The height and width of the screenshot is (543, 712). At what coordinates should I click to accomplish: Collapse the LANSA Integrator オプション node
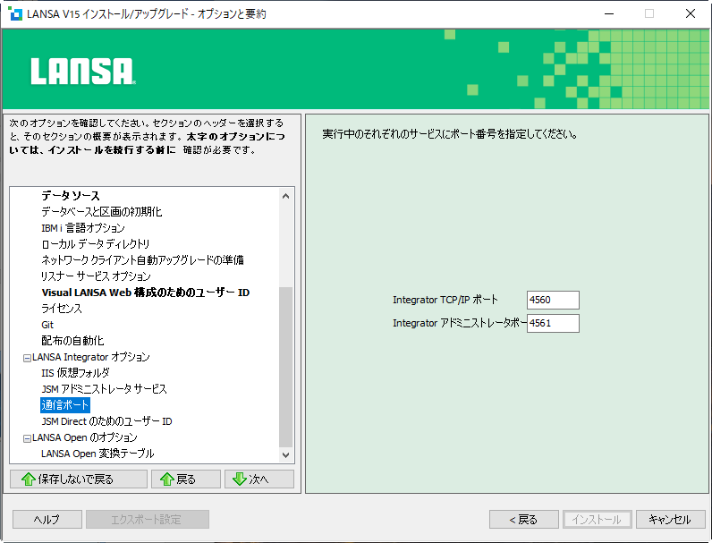(27, 358)
